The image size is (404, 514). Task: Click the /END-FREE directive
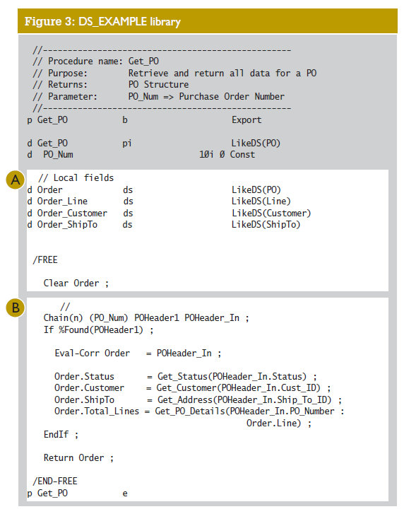click(x=55, y=481)
